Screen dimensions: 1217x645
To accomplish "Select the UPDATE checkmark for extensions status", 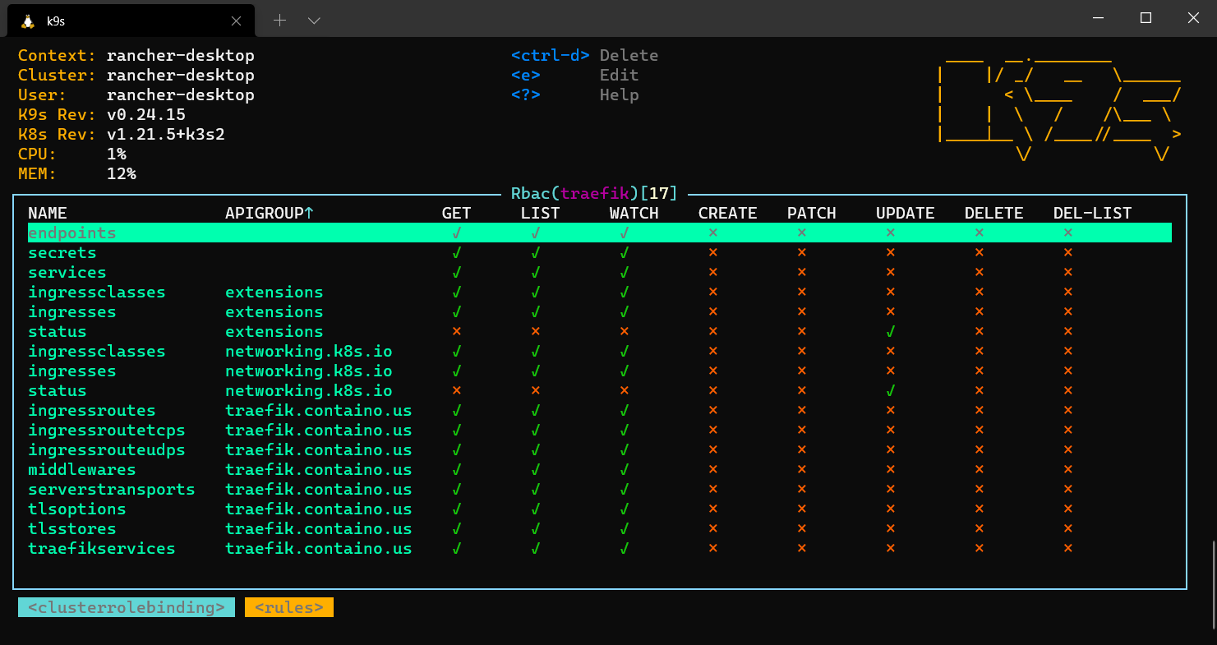I will point(890,332).
